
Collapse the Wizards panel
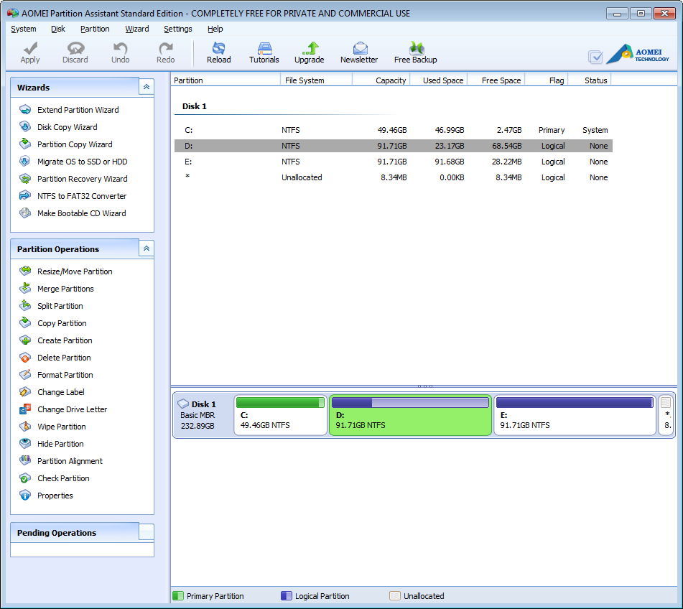(x=147, y=87)
